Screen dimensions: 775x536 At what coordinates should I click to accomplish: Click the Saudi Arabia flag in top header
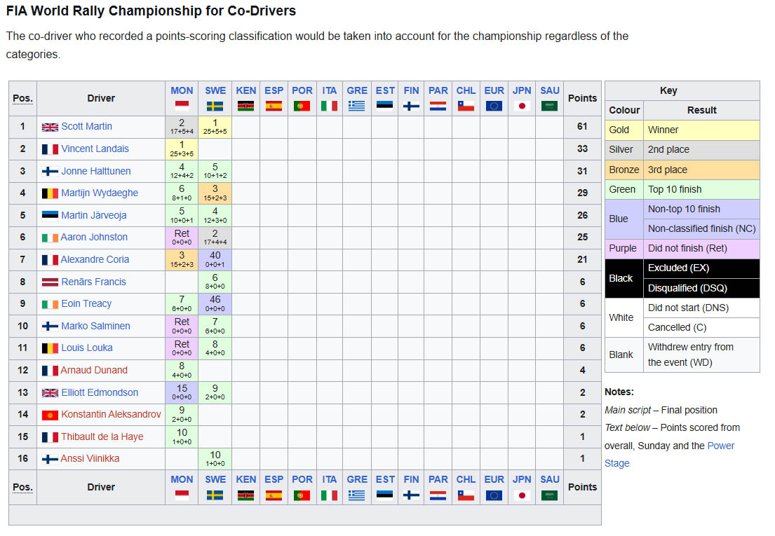tap(549, 106)
